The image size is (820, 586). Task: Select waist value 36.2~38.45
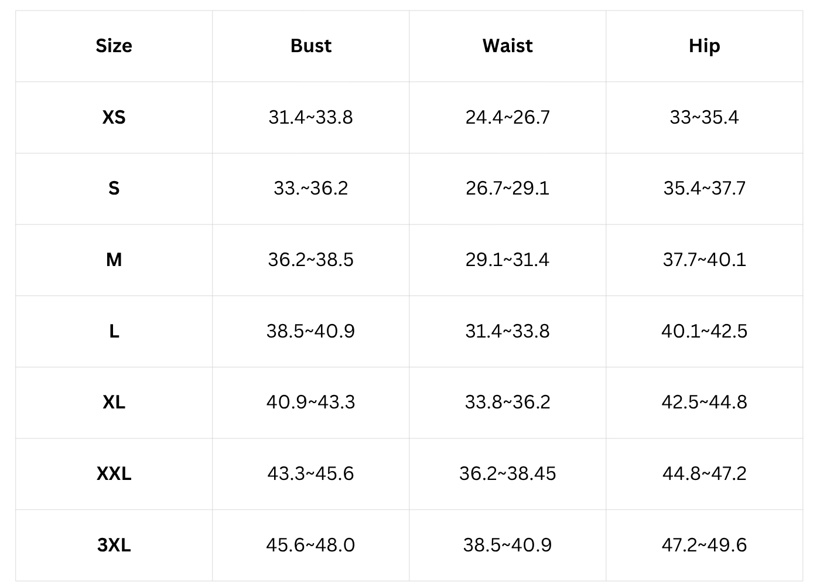(507, 473)
